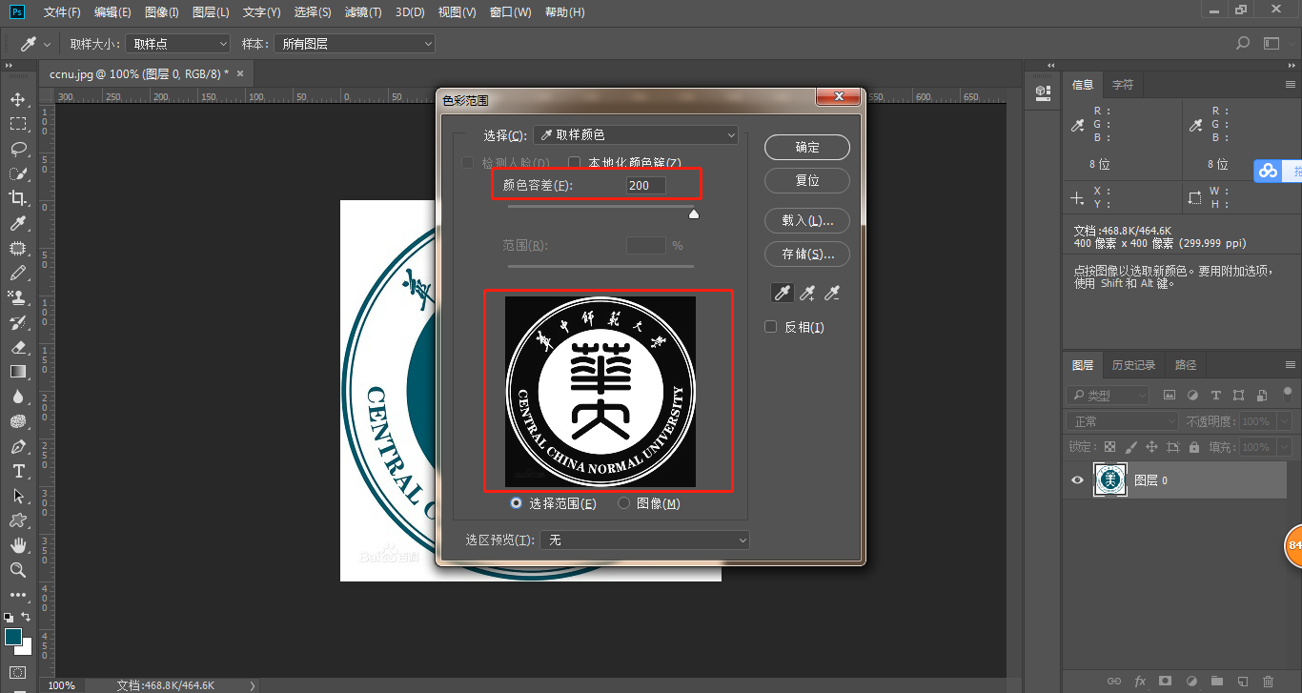
Task: Select the Hand tool
Action: pyautogui.click(x=18, y=545)
